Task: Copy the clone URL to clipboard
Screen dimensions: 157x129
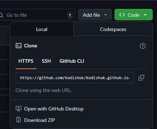Action: (141, 78)
